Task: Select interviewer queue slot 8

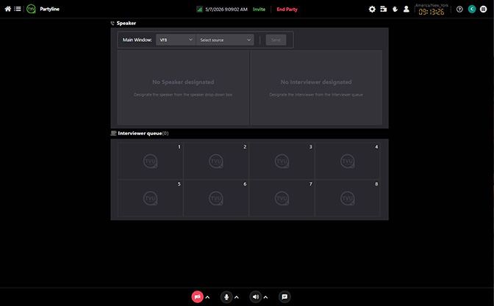Action: (348, 198)
